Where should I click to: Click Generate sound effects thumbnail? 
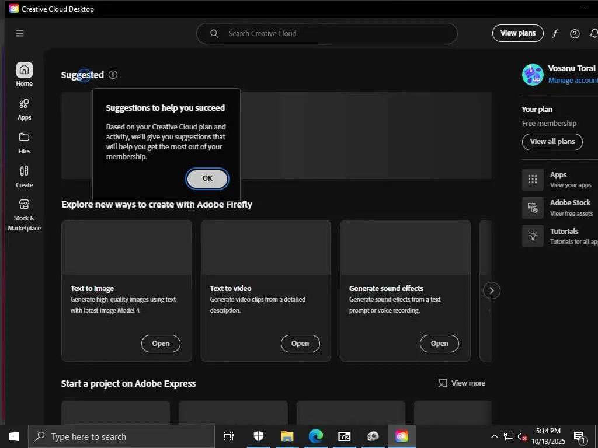pos(405,247)
